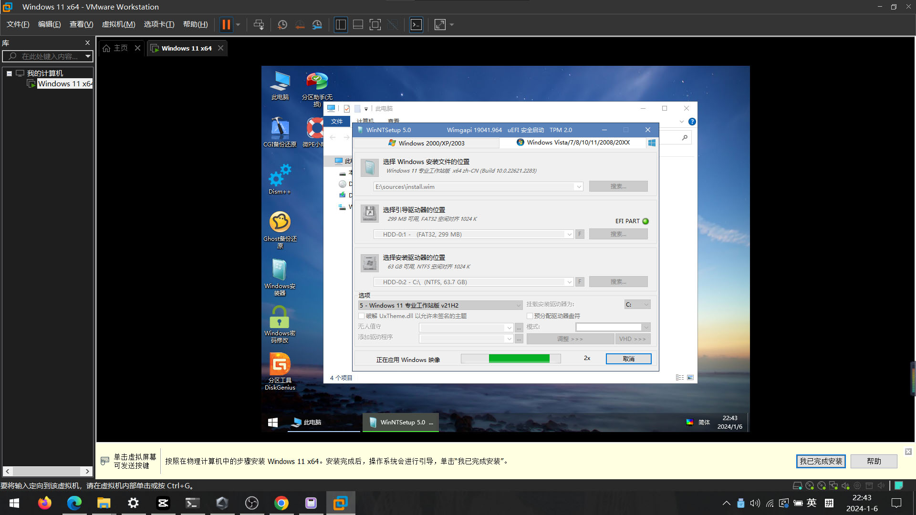Open the Windows 11 专业工作站版 edition dropdown
The height and width of the screenshot is (515, 916).
point(440,305)
